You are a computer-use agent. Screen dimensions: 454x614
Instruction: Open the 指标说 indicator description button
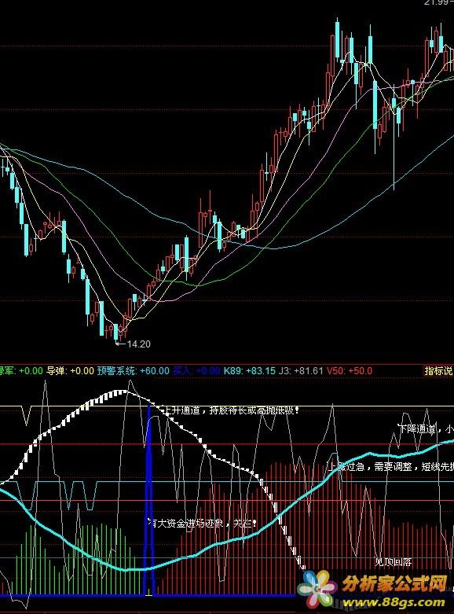pyautogui.click(x=439, y=370)
